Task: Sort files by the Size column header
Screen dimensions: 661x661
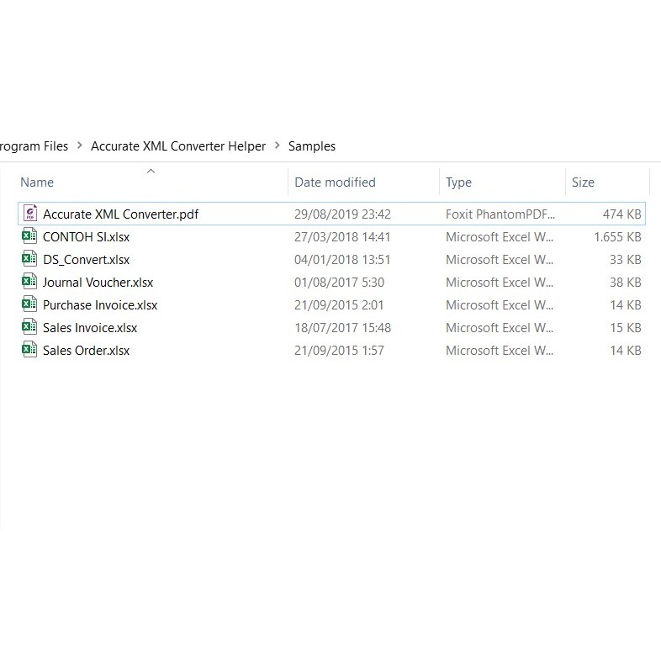Action: point(583,182)
